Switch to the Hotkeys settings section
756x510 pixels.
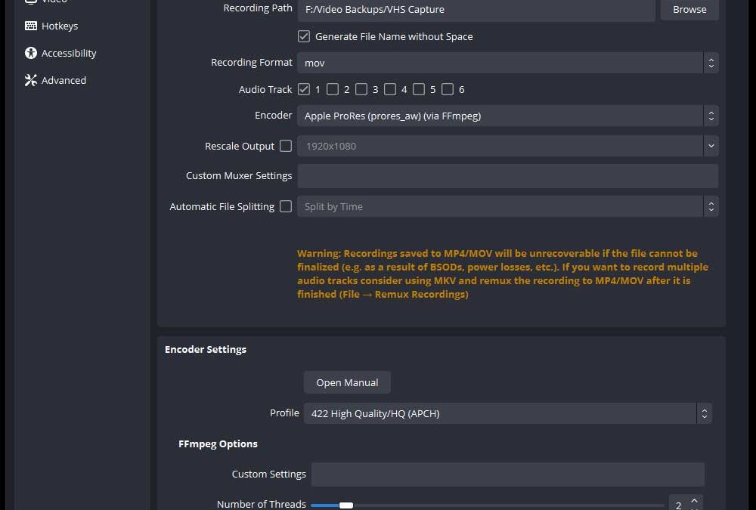point(60,26)
